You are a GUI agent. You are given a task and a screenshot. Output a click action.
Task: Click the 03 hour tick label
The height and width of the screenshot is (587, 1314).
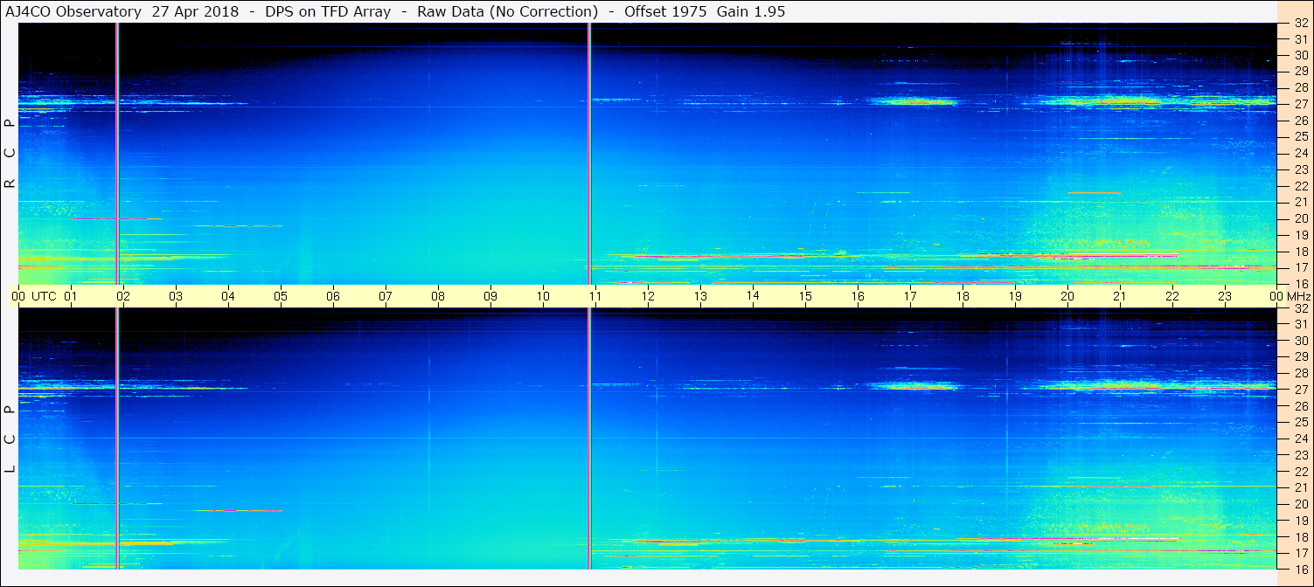coord(176,296)
